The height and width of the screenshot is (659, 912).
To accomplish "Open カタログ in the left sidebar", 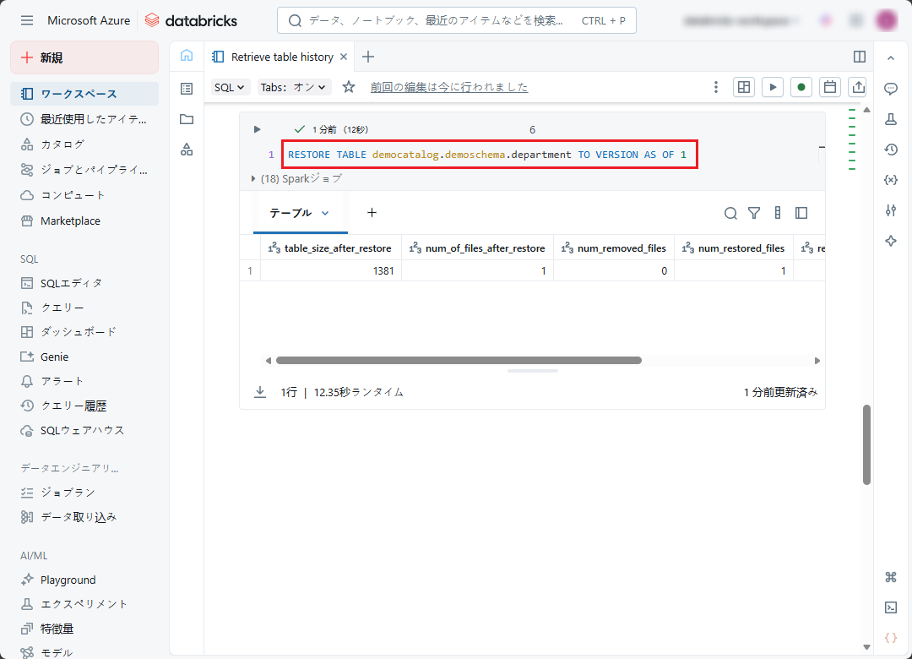I will point(62,144).
